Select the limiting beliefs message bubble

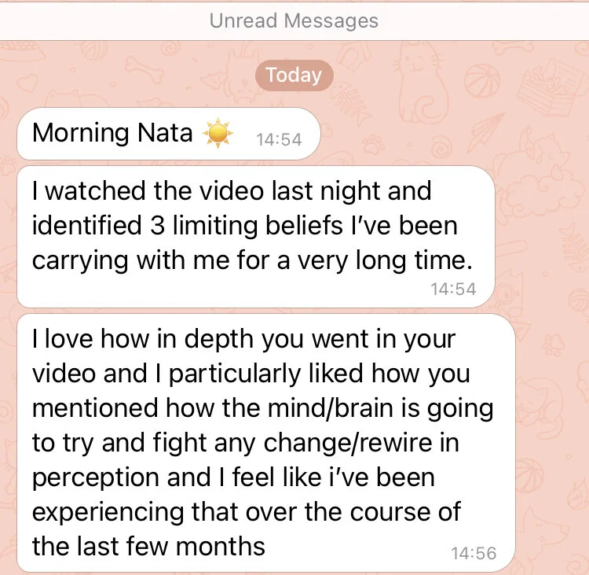pyautogui.click(x=255, y=237)
